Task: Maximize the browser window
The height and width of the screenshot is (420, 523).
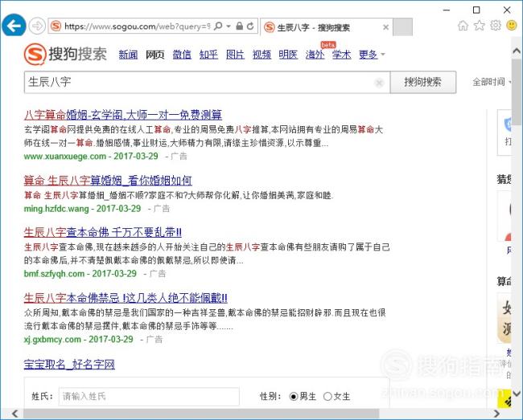Action: [476, 10]
